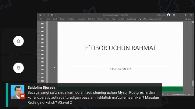
Task: Open the Transitions ribbon tab
Action: tap(71, 19)
